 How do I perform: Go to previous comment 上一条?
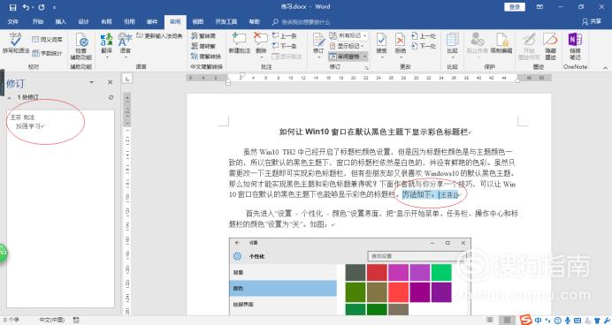[x=285, y=36]
